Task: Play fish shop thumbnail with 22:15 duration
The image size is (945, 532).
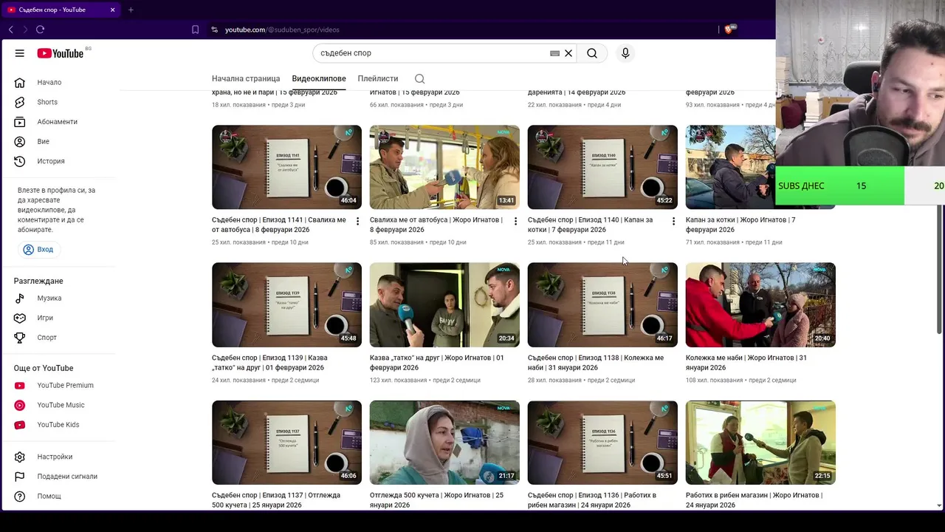Action: point(760,443)
